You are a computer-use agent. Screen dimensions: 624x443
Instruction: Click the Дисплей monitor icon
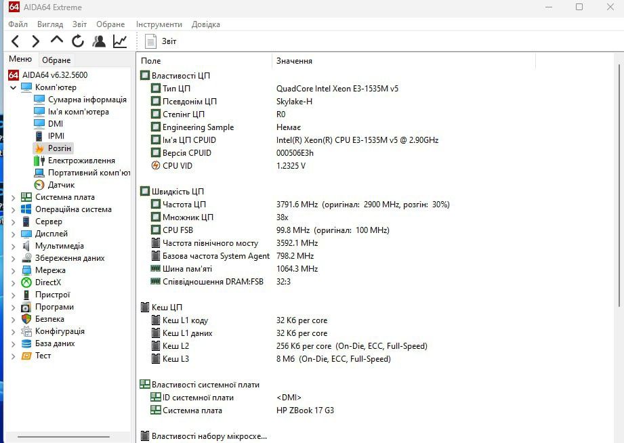coord(26,234)
